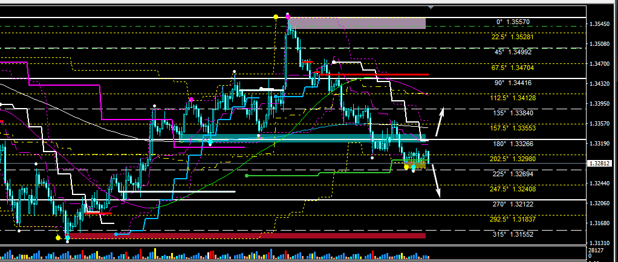Screen dimensions: 618x262
Task: Click 1.33570 on the price scale
Action: (x=599, y=124)
